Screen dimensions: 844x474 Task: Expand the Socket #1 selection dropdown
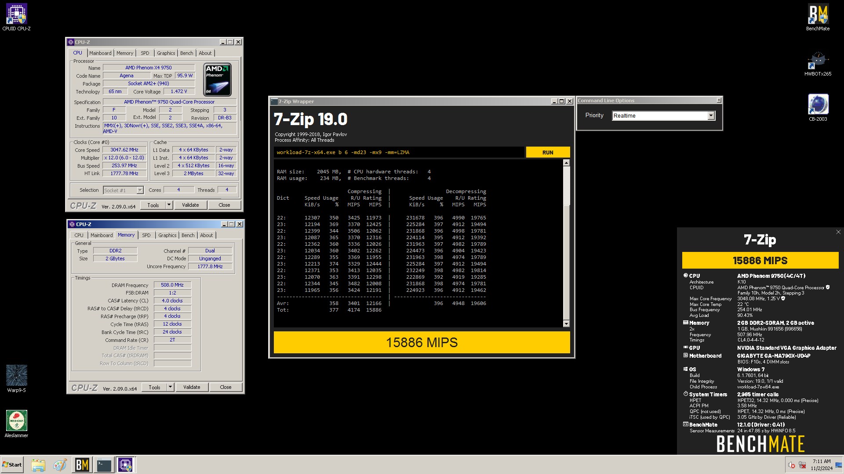click(x=140, y=190)
